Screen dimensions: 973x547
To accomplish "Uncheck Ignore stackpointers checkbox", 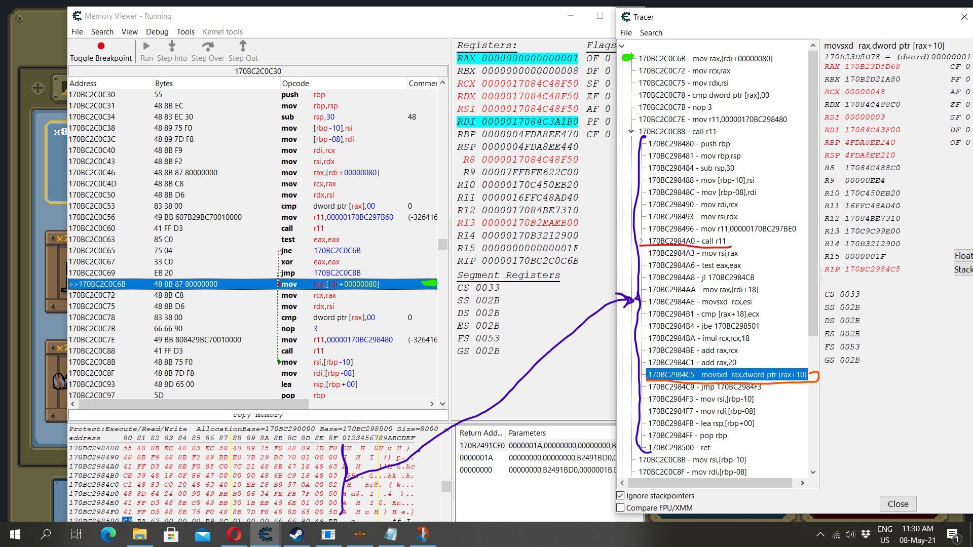I will (x=621, y=495).
